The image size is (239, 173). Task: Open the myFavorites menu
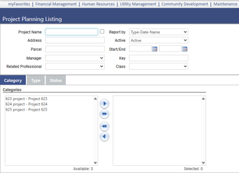pyautogui.click(x=19, y=4)
